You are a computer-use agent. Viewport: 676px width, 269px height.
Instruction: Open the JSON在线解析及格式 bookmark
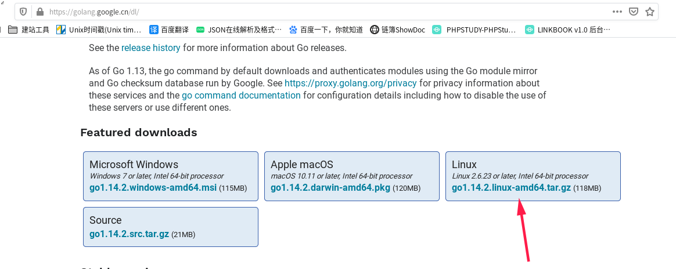coord(239,30)
